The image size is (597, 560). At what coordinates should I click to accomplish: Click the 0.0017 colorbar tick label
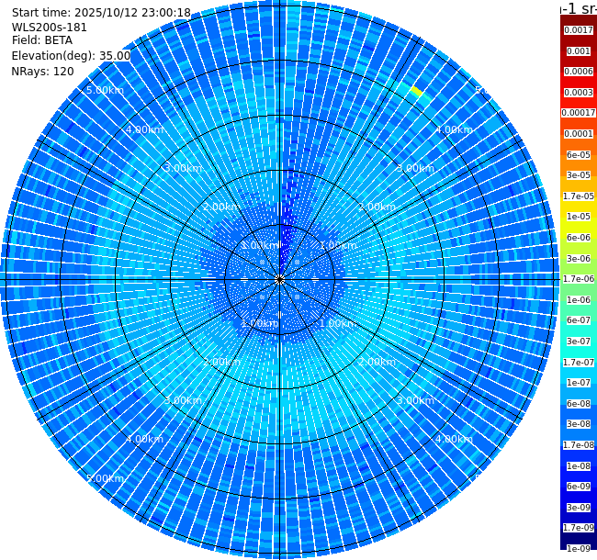[x=579, y=30]
